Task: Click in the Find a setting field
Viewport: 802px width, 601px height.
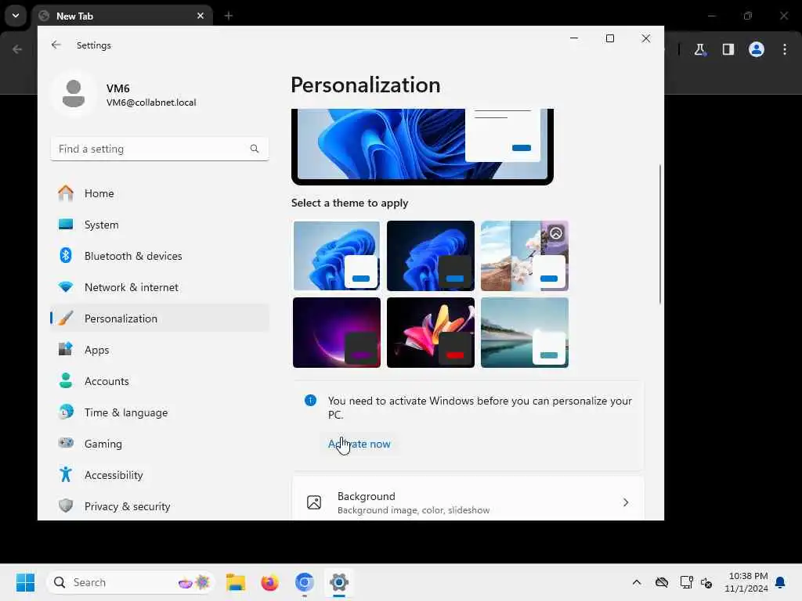Action: pyautogui.click(x=160, y=149)
